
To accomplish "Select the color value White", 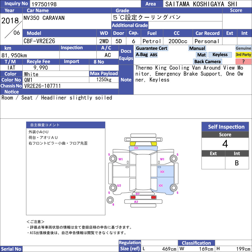I will pos(31,74).
